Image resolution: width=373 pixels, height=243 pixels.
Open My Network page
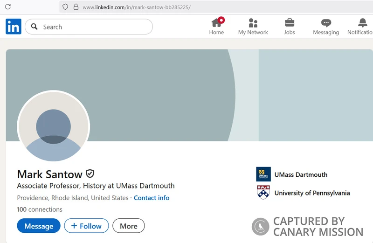click(x=253, y=27)
